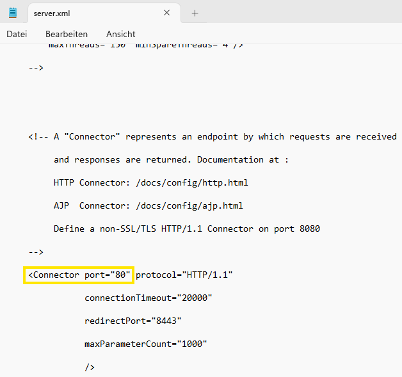This screenshot has height=377, width=402.
Task: Click the comment start '<!-- A "Connector" represents'
Action: pyautogui.click(x=128, y=137)
